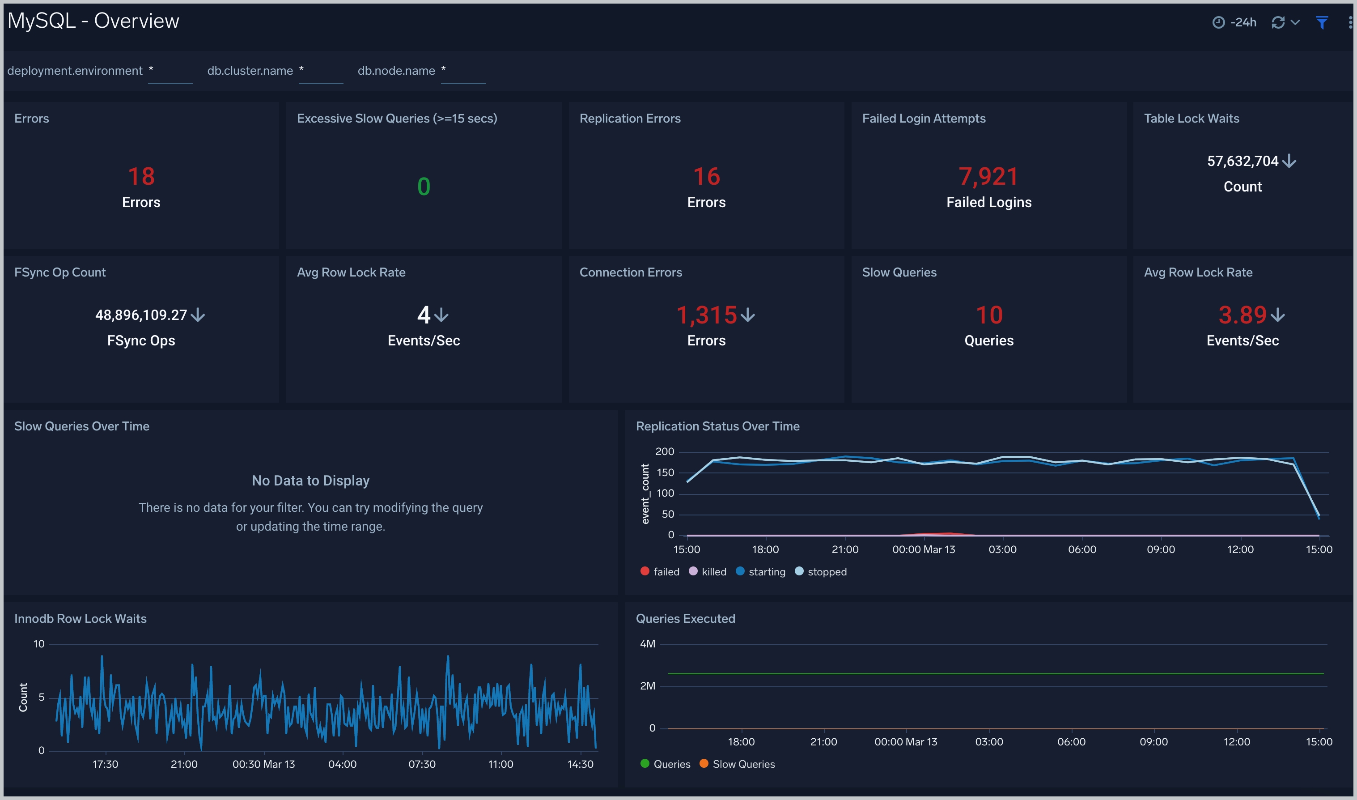Select the Connection Errors panel title
Screen dimensions: 1357x800
(x=631, y=272)
